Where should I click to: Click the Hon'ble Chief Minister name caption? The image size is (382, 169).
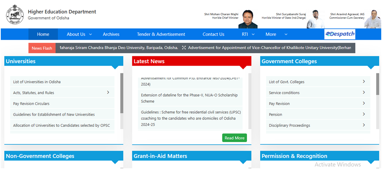(x=221, y=16)
